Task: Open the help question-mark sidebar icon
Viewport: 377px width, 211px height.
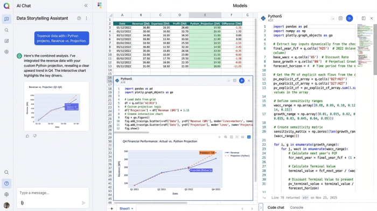Action: pyautogui.click(x=6, y=183)
